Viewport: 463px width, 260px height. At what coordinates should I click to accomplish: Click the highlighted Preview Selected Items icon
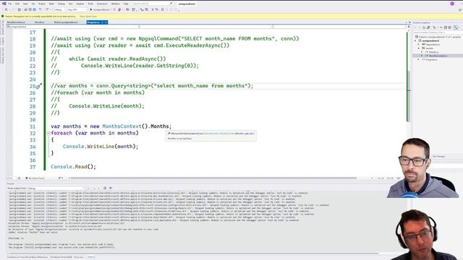coord(456,27)
